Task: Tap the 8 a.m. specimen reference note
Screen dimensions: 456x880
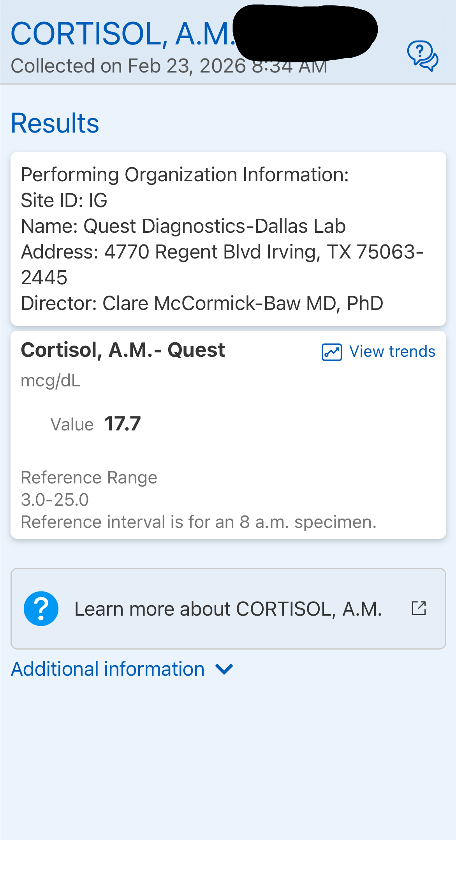Action: tap(199, 522)
